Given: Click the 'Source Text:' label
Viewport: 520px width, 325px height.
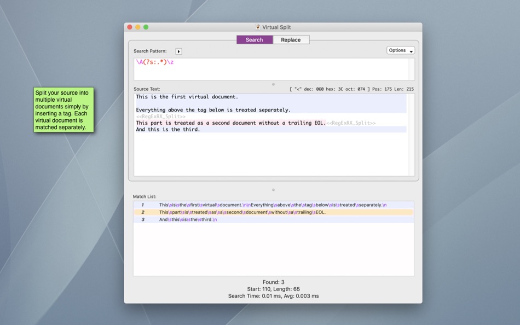Looking at the screenshot, I should tap(147, 89).
